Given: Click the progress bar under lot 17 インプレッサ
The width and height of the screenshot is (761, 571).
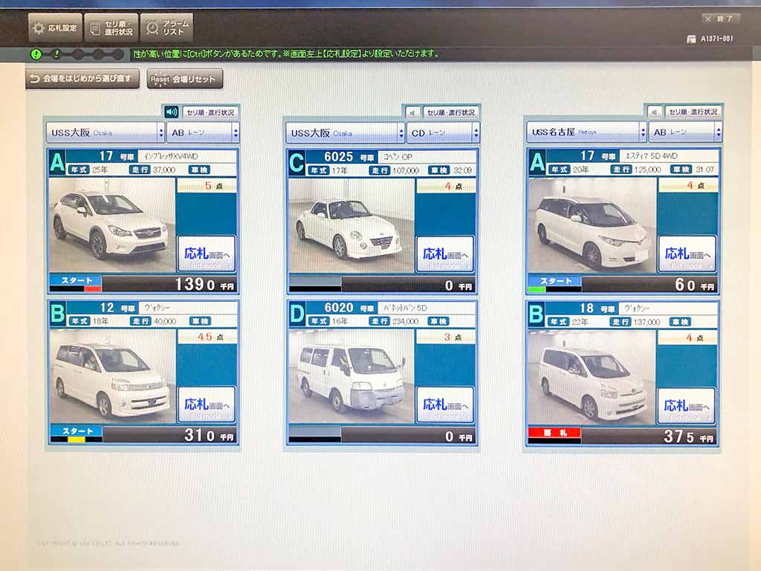Looking at the screenshot, I should coord(75,288).
